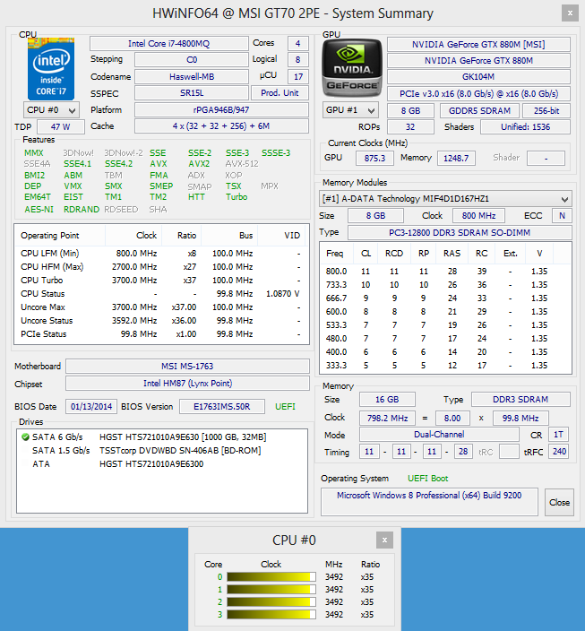The height and width of the screenshot is (631, 585).
Task: Click the GPU memory 8 GB field
Action: 411,110
